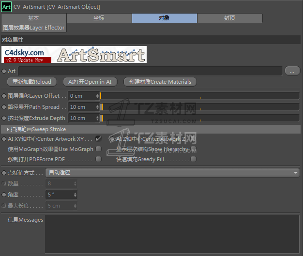The width and height of the screenshot is (303, 256).
Task: Expand the 扫描笔画Sweep Stroke section
Action: click(x=151, y=129)
